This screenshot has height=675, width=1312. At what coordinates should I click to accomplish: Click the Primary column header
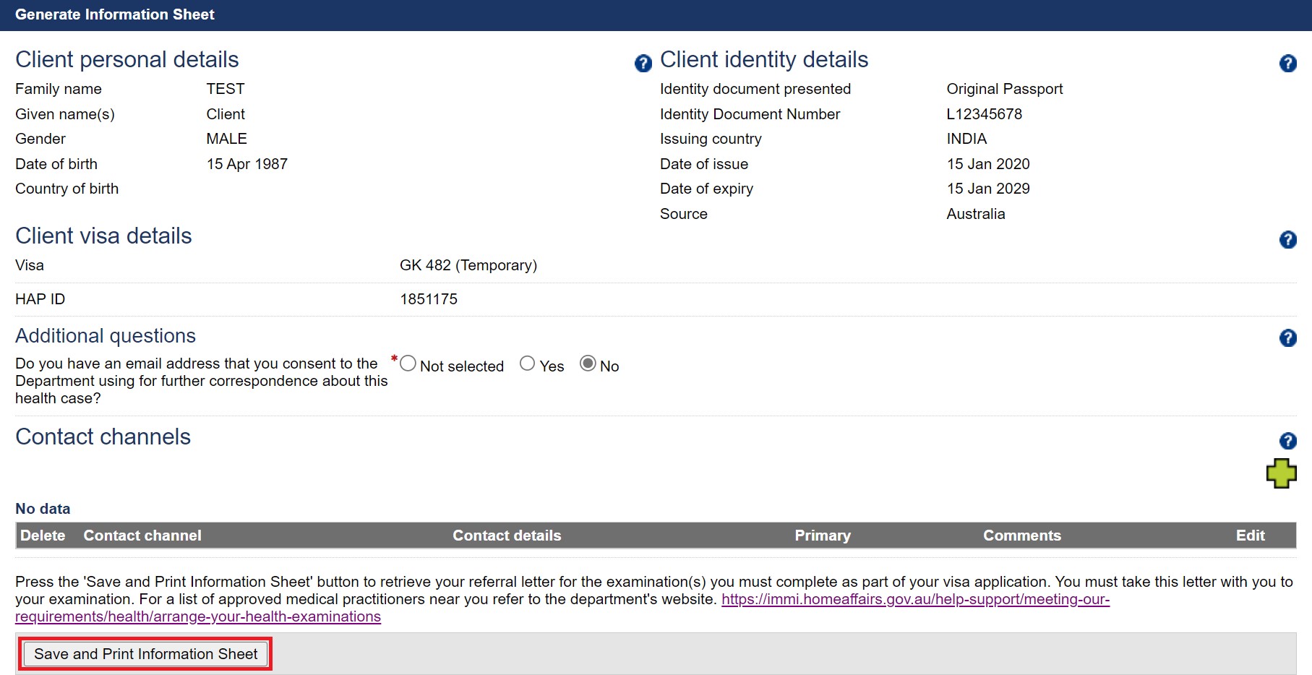[823, 536]
